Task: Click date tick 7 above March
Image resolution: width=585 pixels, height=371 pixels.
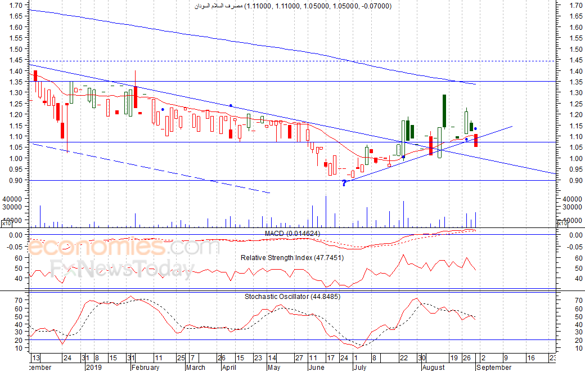Action: tap(192, 358)
